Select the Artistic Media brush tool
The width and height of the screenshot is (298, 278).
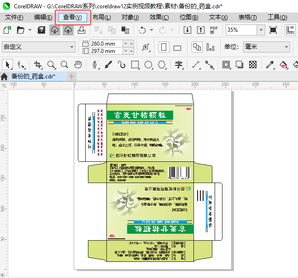108,65
